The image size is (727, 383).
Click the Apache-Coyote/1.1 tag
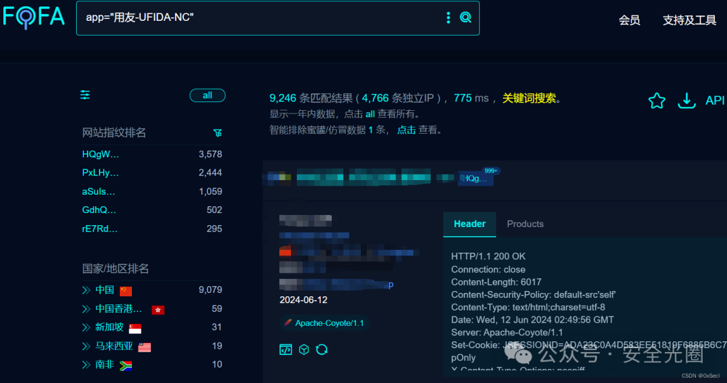[x=324, y=323]
